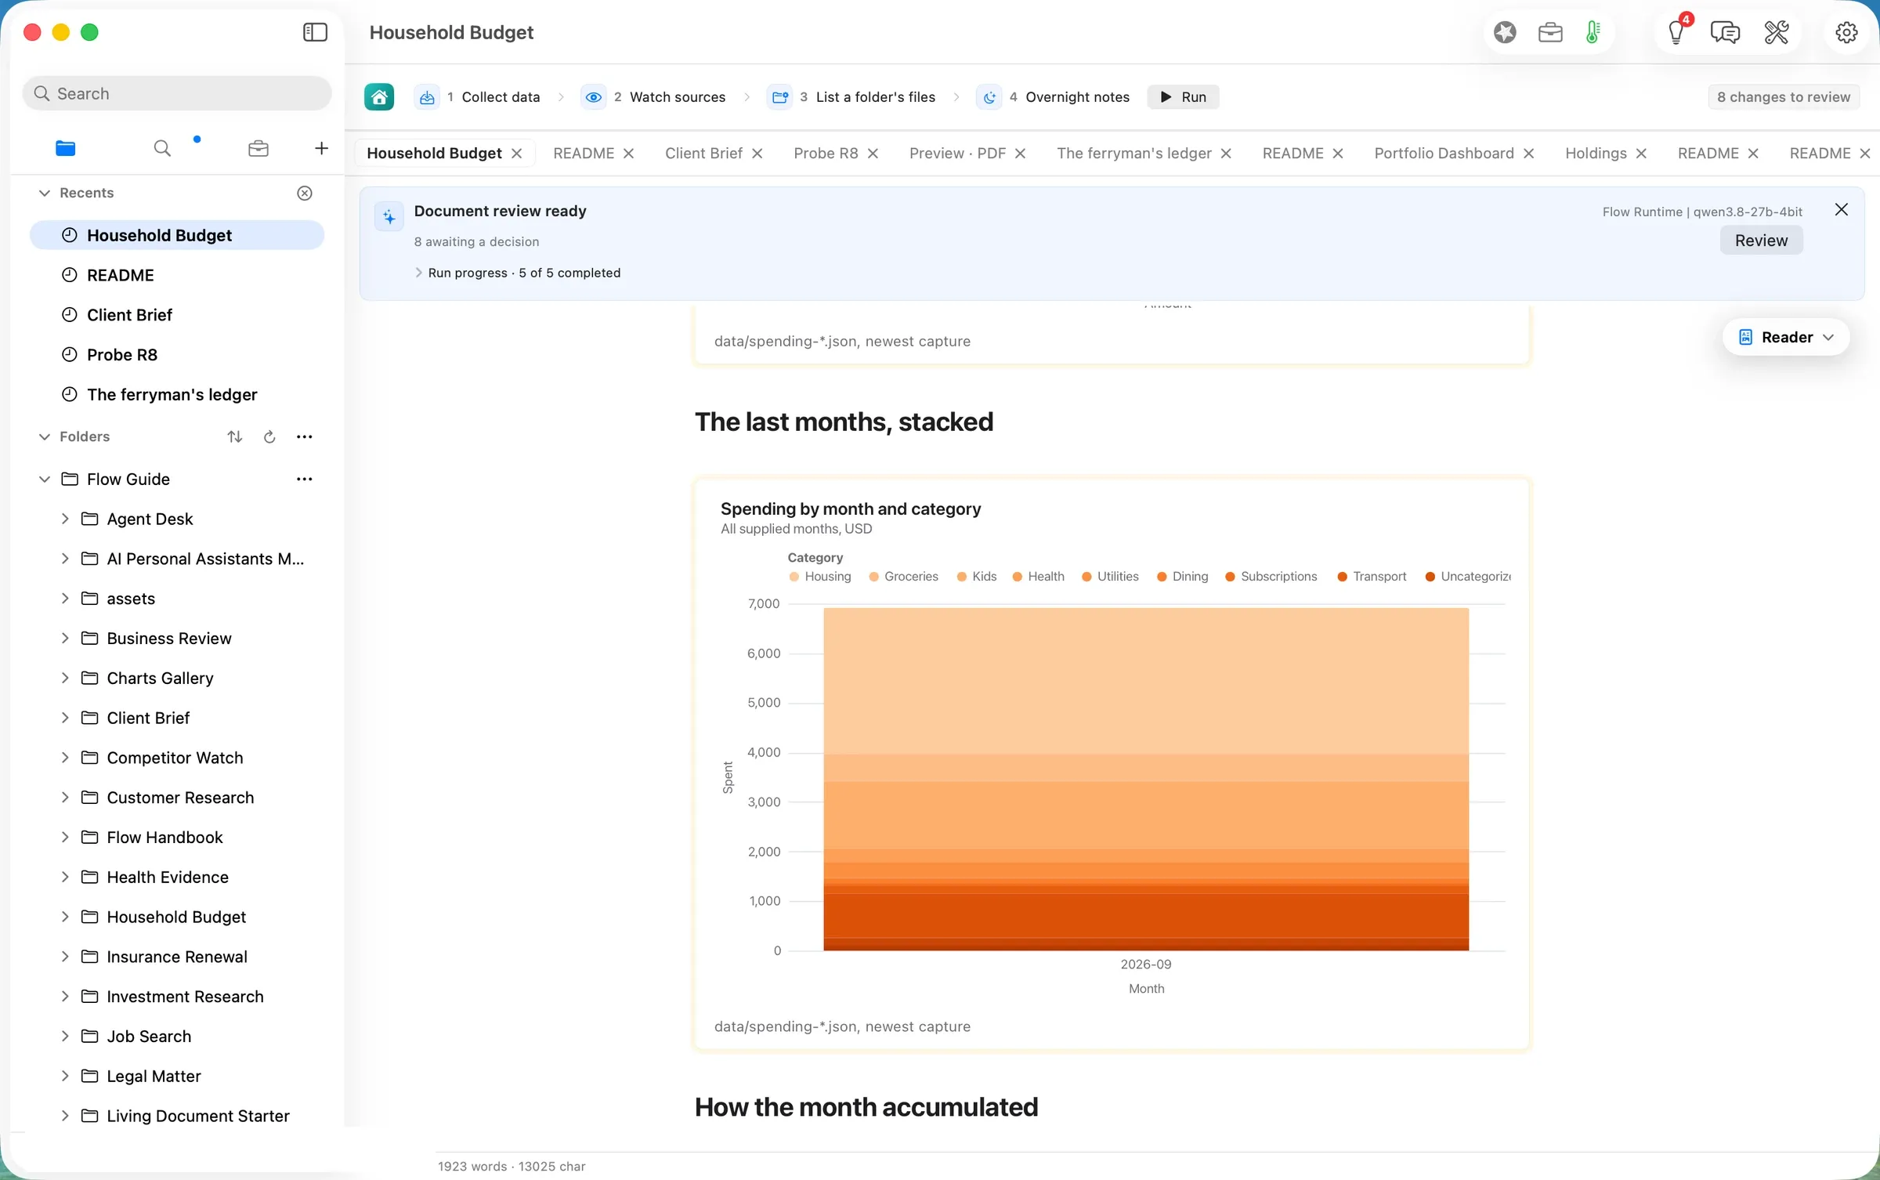This screenshot has height=1180, width=1880.
Task: Open the sidebar search magnifier icon
Action: point(162,148)
